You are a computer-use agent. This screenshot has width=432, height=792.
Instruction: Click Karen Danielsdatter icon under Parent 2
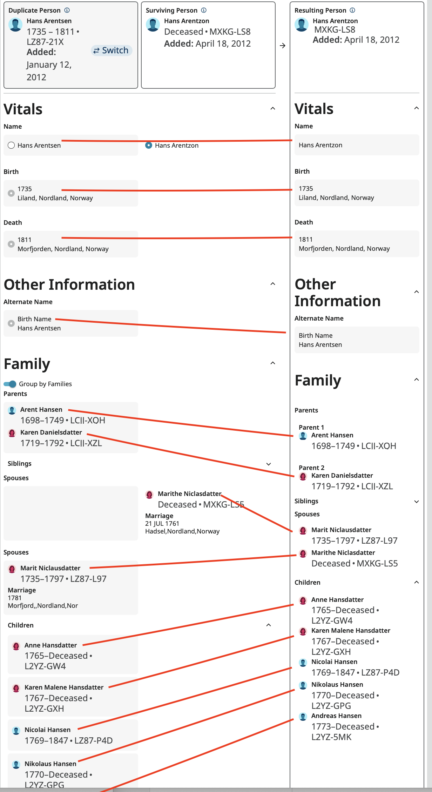click(303, 476)
